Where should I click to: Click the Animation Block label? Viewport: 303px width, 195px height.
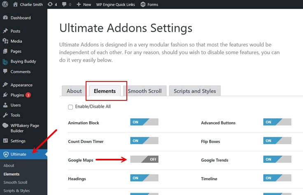pos(84,123)
